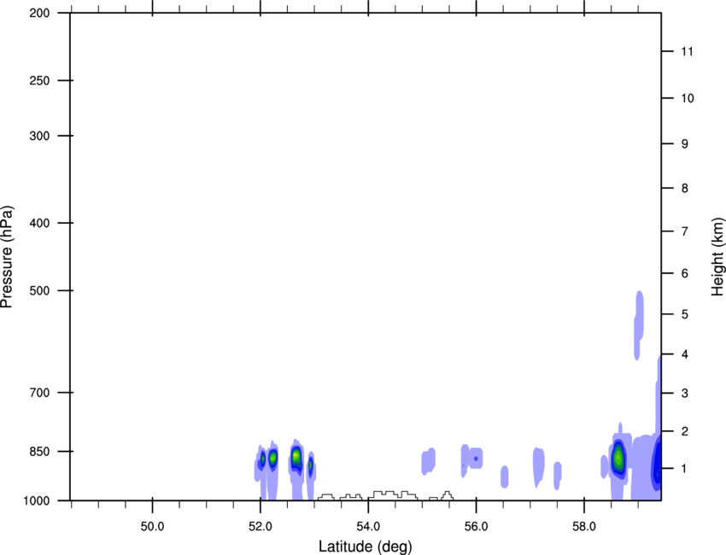Click the 50.0 latitude tick label
Screen dimensions: 726x555
click(152, 527)
